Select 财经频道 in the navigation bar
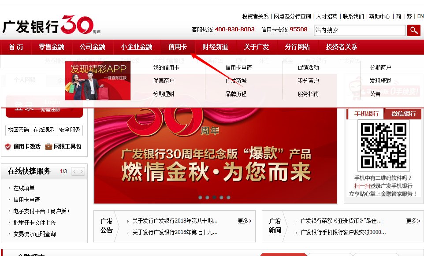 pos(215,47)
